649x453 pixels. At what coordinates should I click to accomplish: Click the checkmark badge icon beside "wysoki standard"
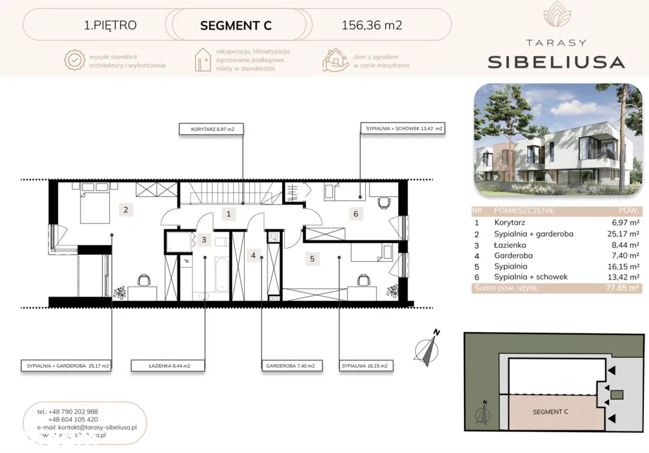point(74,60)
